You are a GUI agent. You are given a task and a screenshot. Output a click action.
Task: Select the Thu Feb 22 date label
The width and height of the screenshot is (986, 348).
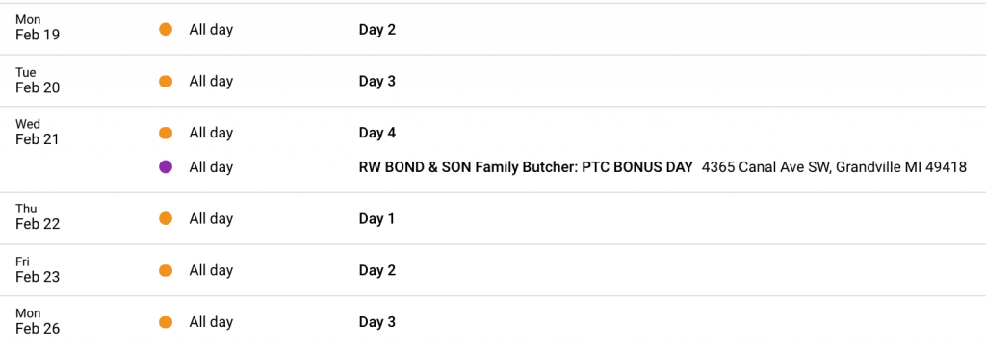(x=38, y=216)
